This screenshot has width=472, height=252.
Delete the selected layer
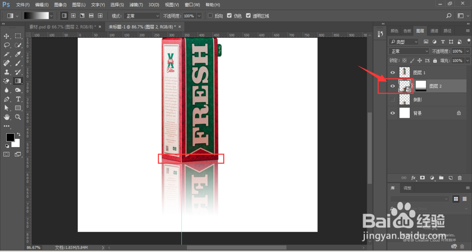pyautogui.click(x=460, y=178)
